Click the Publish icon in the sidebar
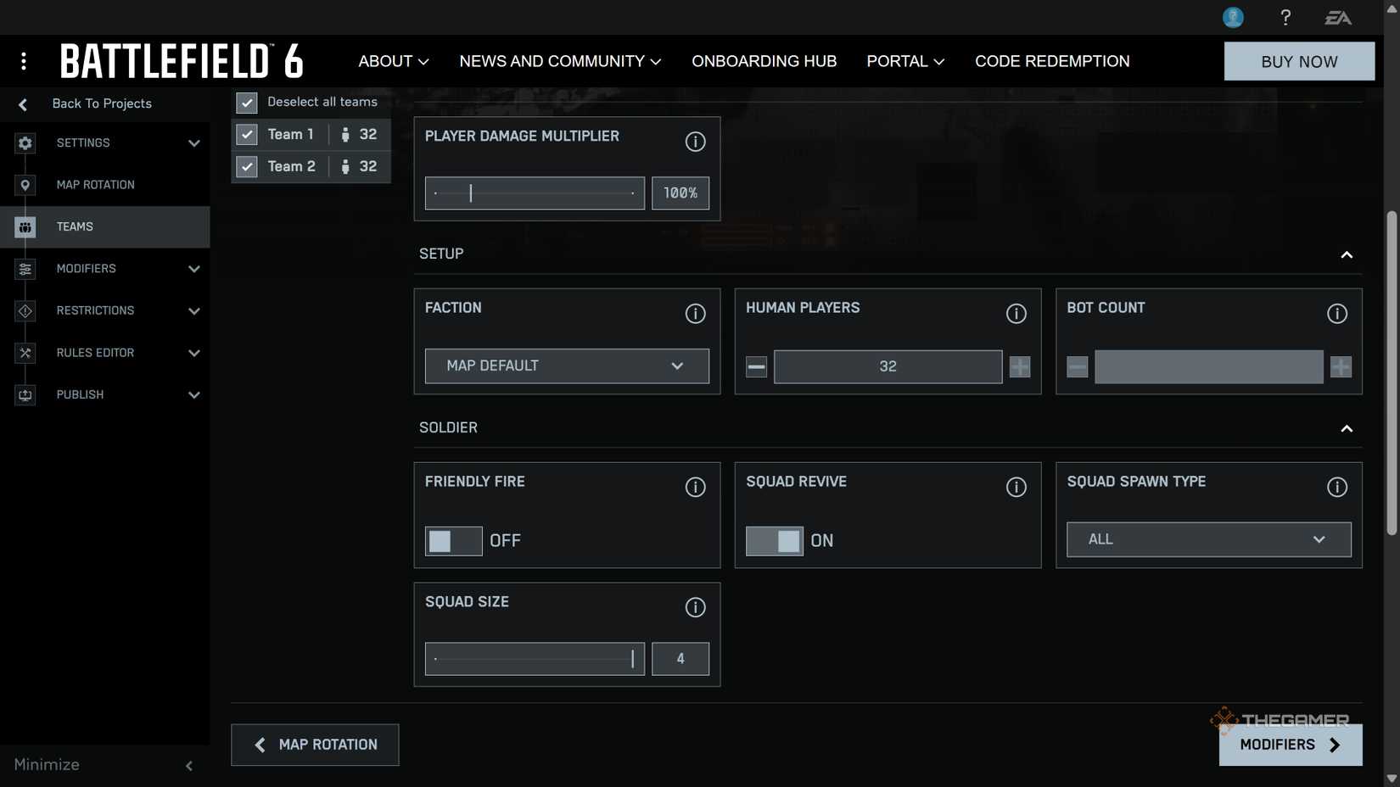 tap(25, 394)
